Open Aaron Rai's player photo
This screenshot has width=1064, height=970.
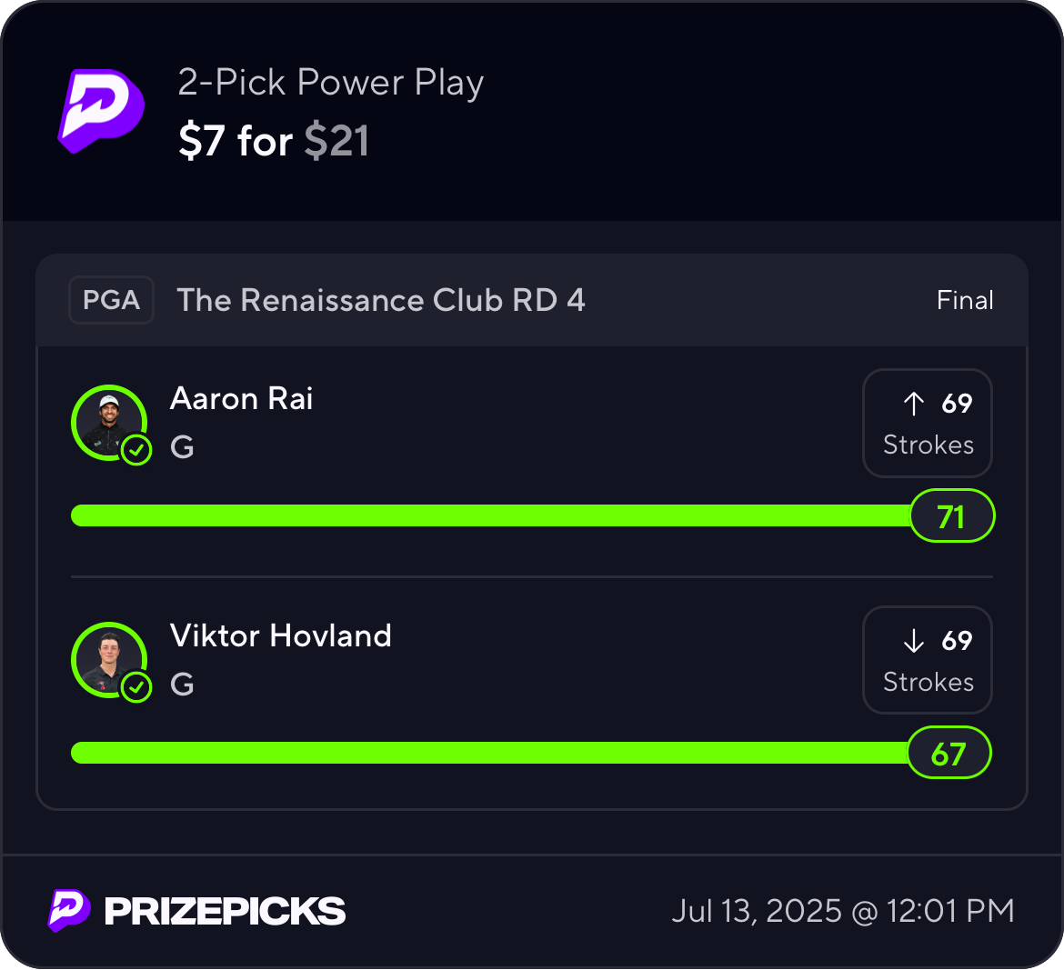click(x=108, y=422)
